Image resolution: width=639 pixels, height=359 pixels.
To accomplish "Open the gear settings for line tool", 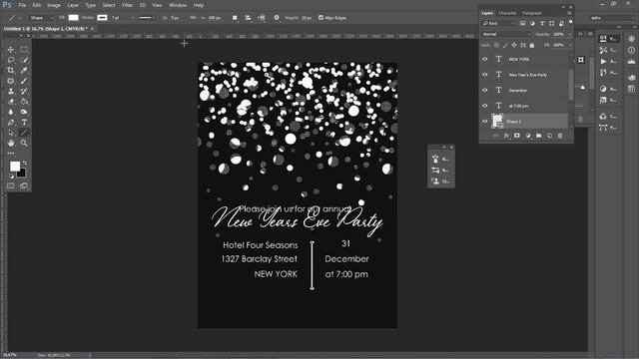I will (x=277, y=18).
